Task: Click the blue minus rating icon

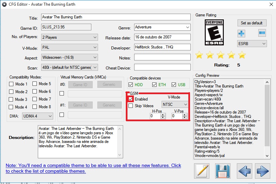Action: pyautogui.click(x=262, y=33)
